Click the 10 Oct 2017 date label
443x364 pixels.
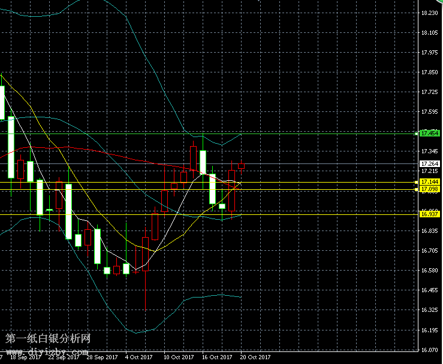(179, 357)
